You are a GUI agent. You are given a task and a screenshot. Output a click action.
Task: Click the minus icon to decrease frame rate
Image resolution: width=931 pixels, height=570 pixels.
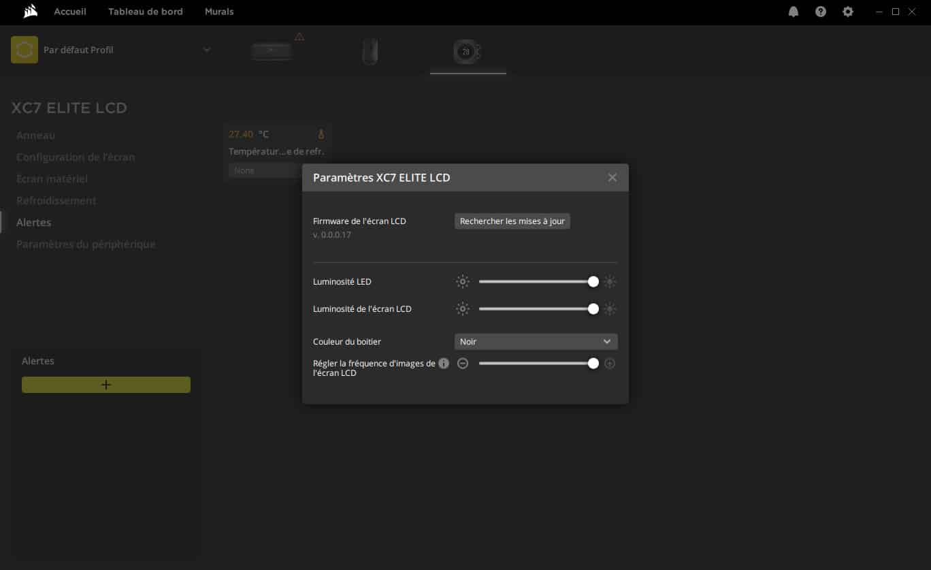coord(463,364)
